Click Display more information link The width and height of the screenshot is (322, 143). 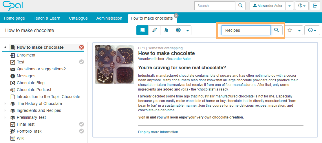158,132
